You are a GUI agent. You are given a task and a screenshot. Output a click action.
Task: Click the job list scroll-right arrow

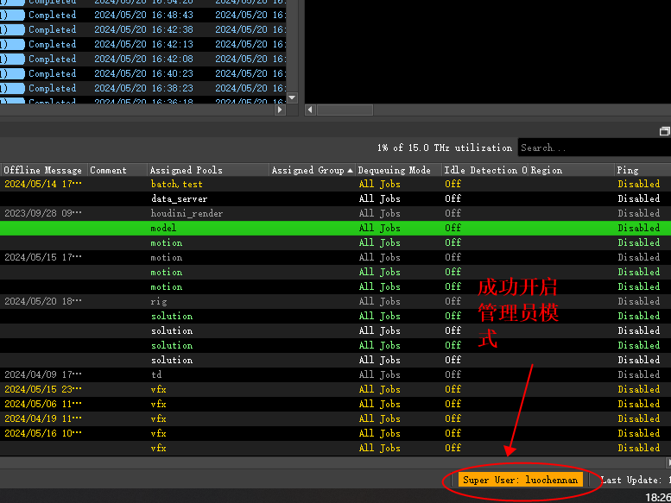279,110
